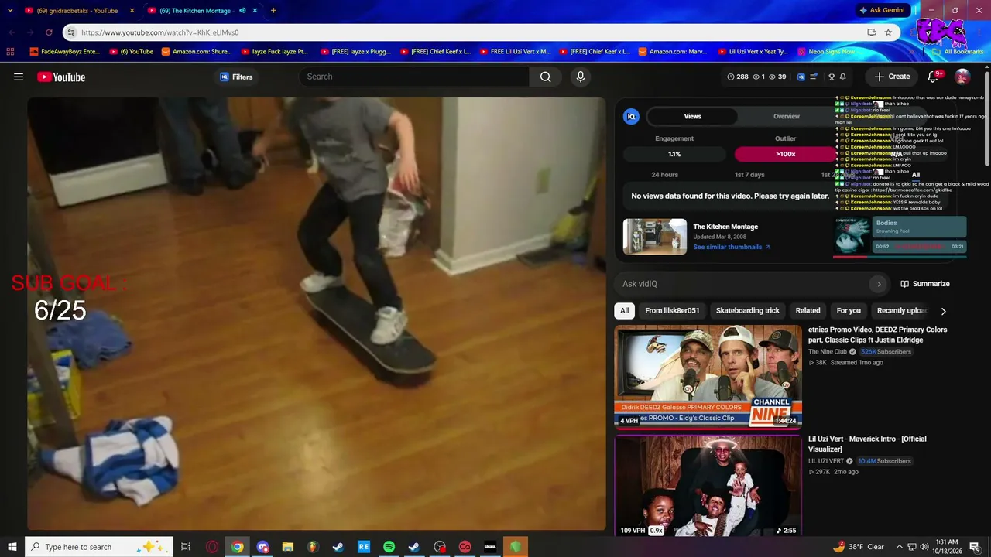Screen dimensions: 991x557
Task: Switch vidIQ panel to Overview
Action: [786, 116]
